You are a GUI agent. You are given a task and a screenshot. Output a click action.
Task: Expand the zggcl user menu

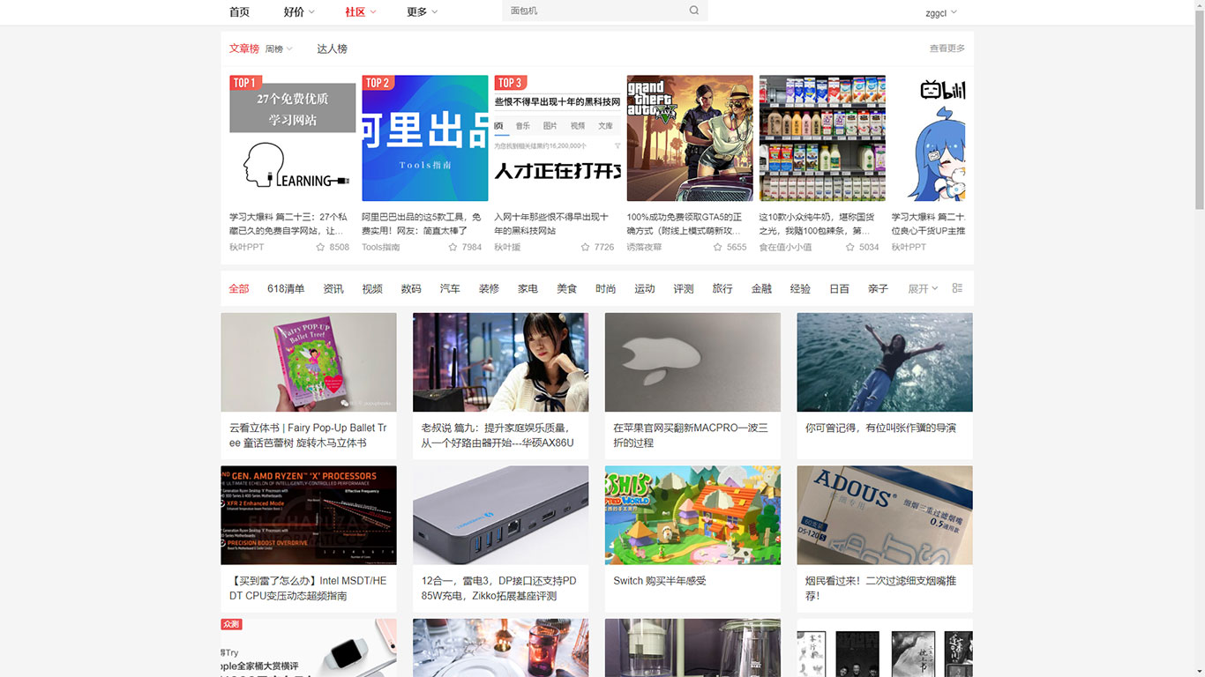click(941, 12)
